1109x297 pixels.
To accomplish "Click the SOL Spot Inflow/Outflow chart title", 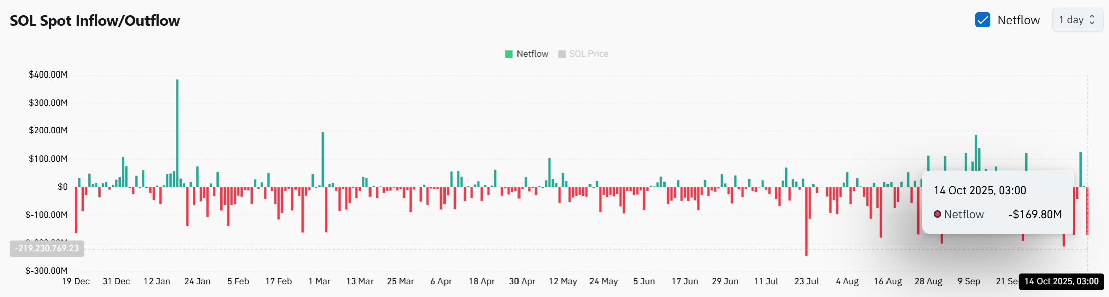I will tap(95, 21).
